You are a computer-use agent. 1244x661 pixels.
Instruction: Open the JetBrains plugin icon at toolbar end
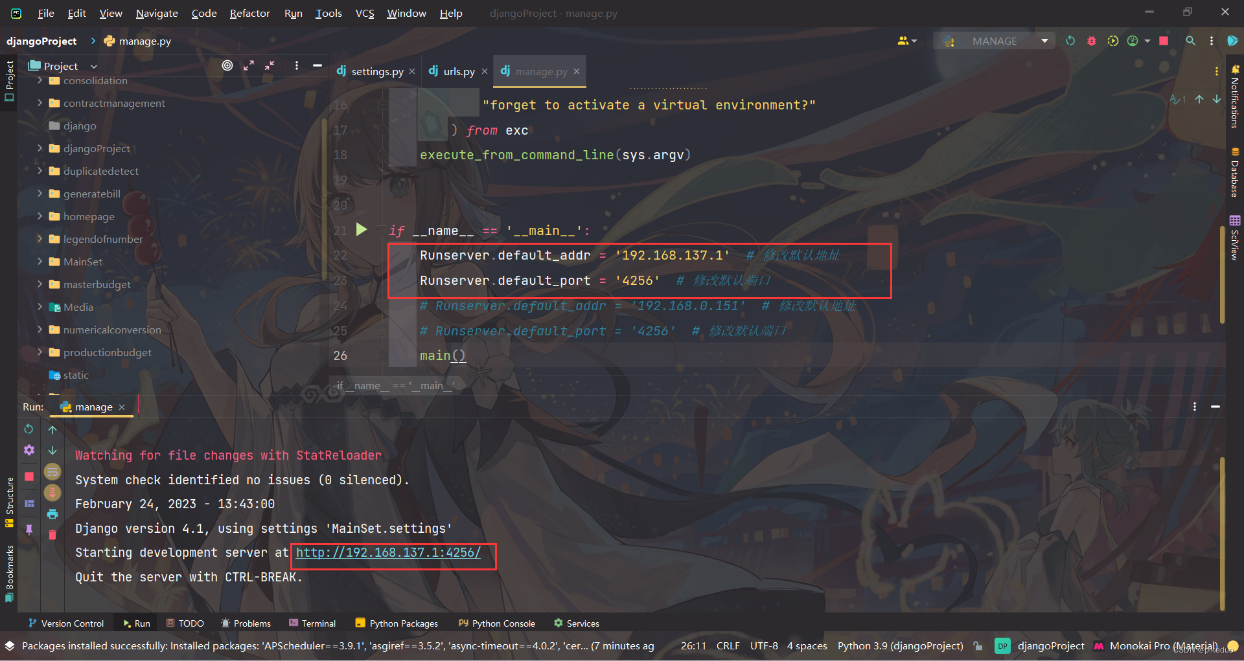pos(1232,41)
